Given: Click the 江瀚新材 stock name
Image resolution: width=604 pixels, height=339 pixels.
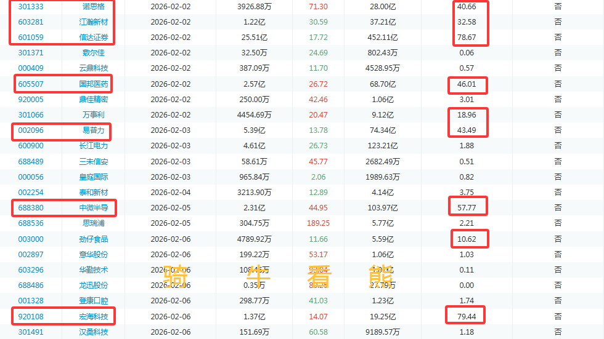Looking at the screenshot, I should 94,22.
